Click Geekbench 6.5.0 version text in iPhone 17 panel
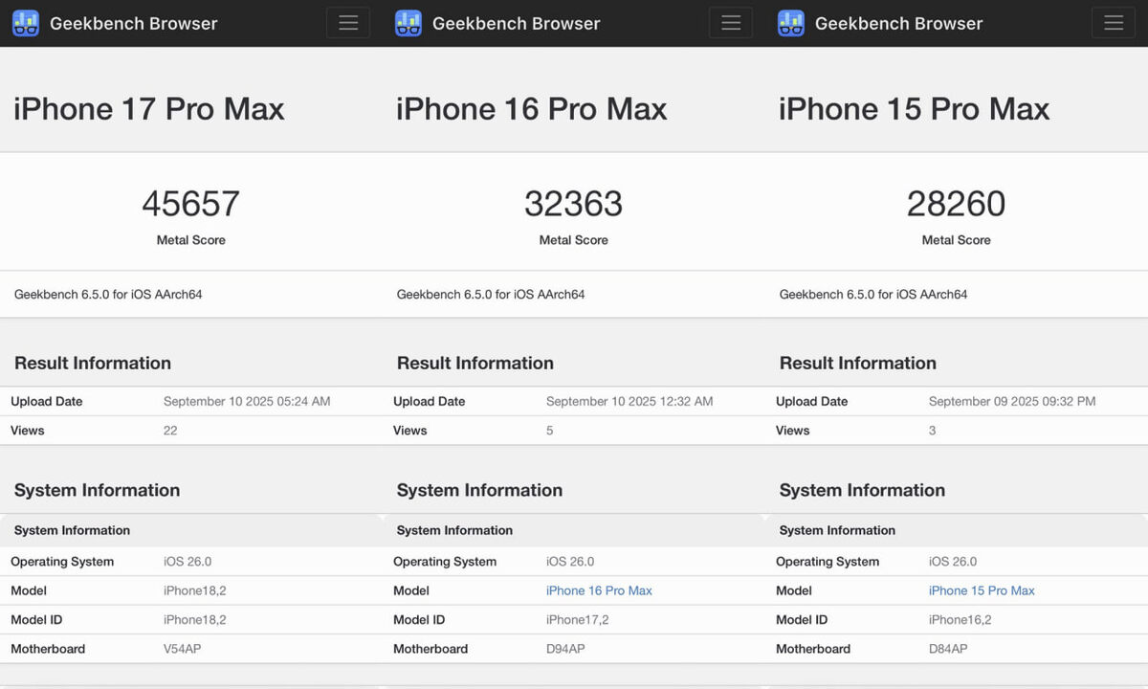Viewport: 1148px width, 689px height. (x=108, y=295)
